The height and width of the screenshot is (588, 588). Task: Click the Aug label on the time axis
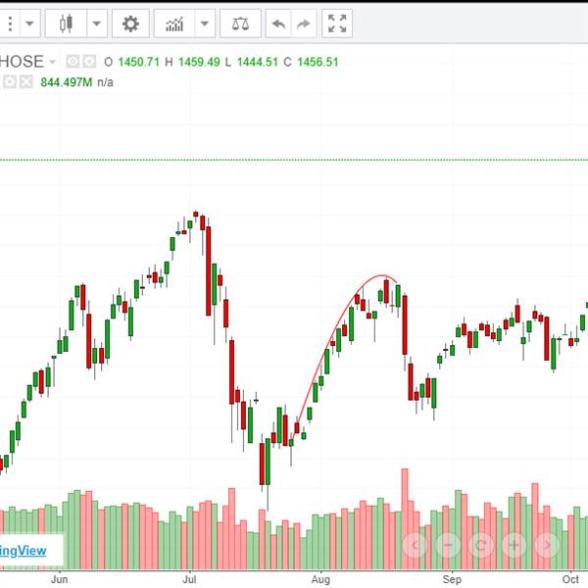tap(320, 579)
